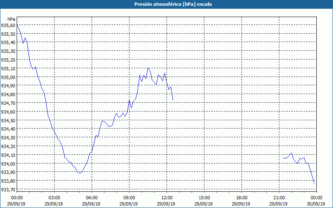Click the 934,80 y-axis value
Viewport: 333px width, 208px height.
[x=8, y=94]
